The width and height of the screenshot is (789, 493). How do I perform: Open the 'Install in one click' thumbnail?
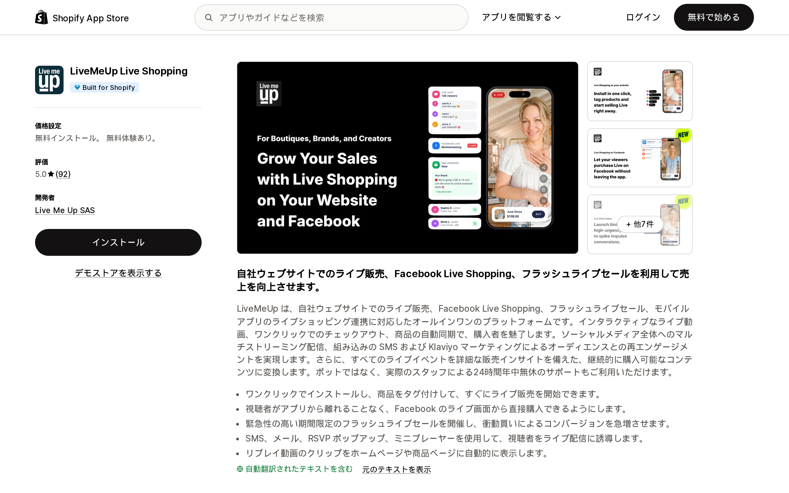(x=640, y=91)
